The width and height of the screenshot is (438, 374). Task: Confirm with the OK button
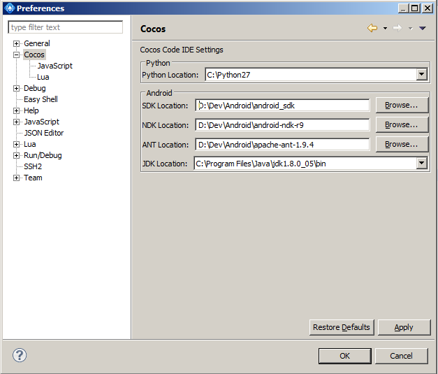coord(344,356)
